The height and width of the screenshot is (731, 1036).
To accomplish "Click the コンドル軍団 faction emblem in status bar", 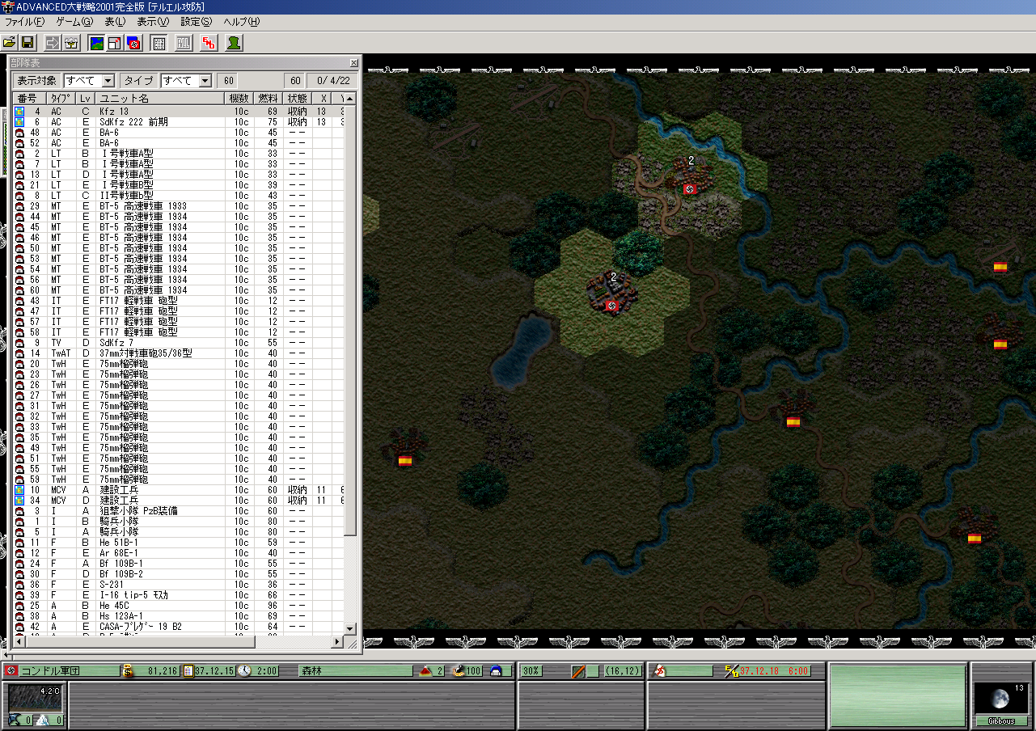I will pos(11,671).
